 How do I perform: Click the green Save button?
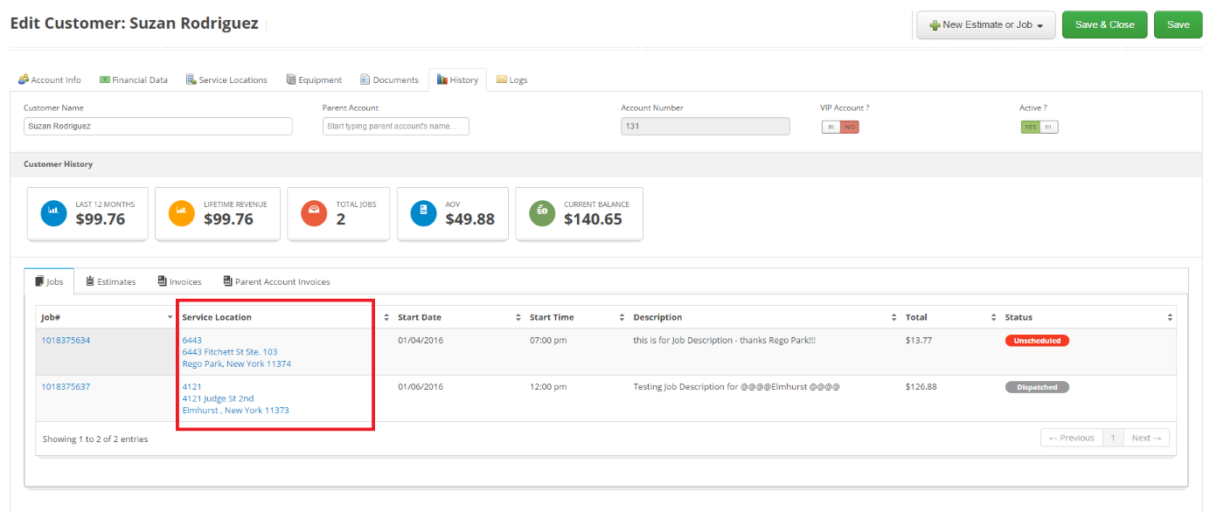(1178, 24)
